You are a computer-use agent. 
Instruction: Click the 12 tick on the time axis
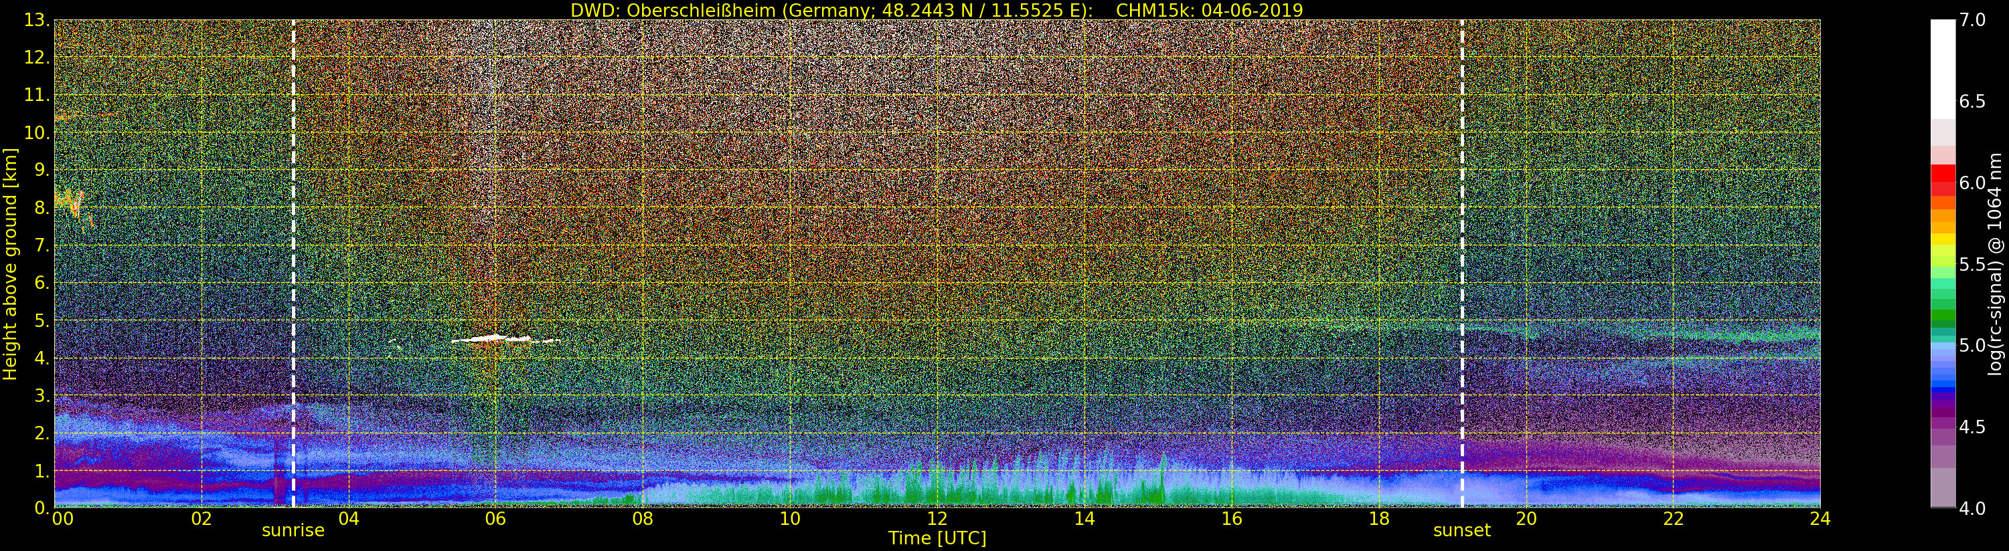tap(937, 519)
